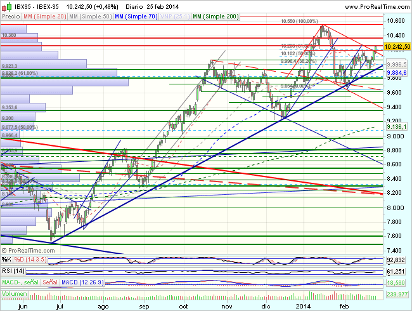Click the 10.550 (100,00%) Fibonacci label
This screenshot has width=412, height=311.
(299, 21)
